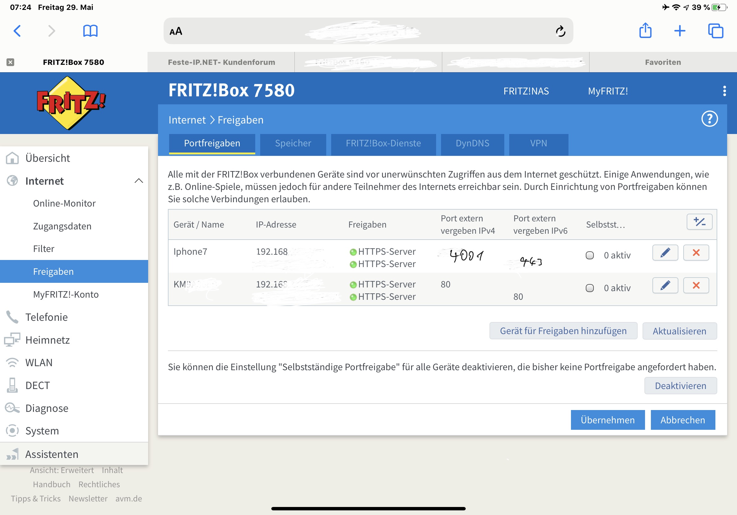Toggle independent port sharing for second device
This screenshot has width=737, height=515.
coord(589,288)
